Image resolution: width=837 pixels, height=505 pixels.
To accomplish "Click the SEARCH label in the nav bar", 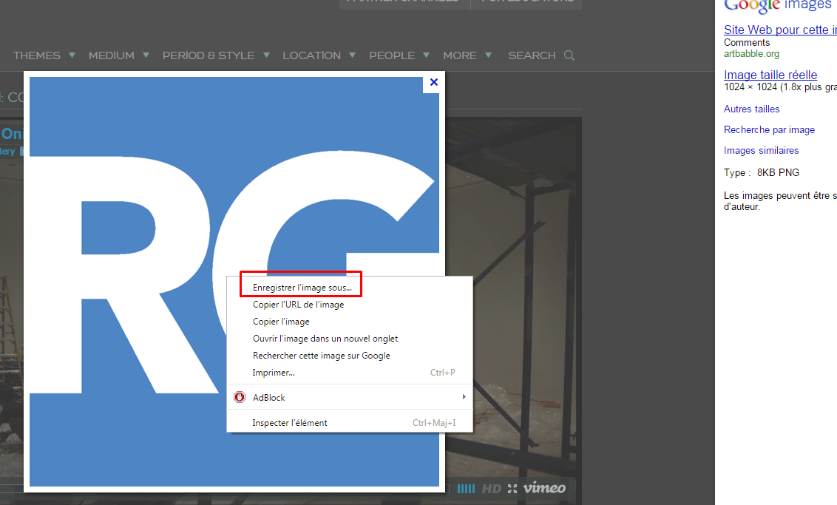I will click(532, 55).
